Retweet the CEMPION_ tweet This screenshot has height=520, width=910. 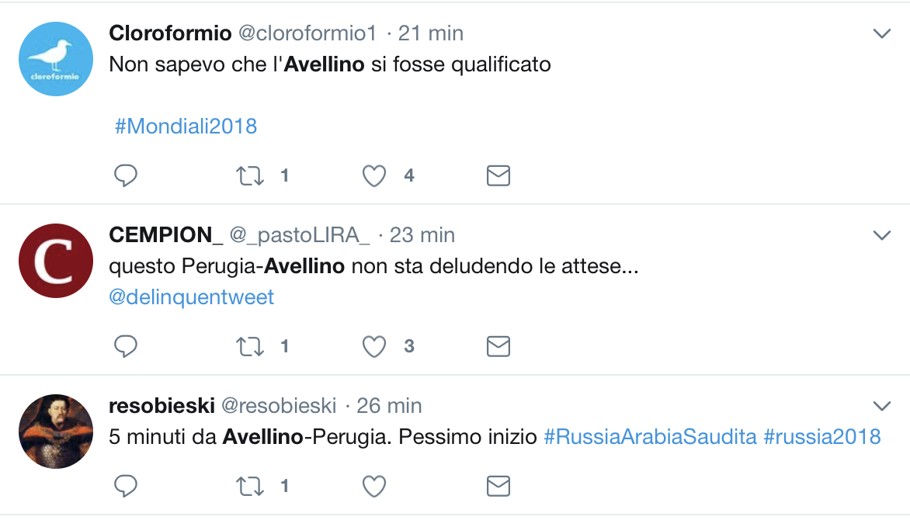pyautogui.click(x=249, y=346)
